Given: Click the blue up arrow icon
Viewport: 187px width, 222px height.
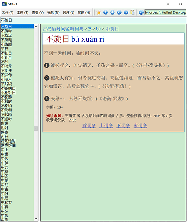Looking at the screenshot, I should (x=106, y=12).
